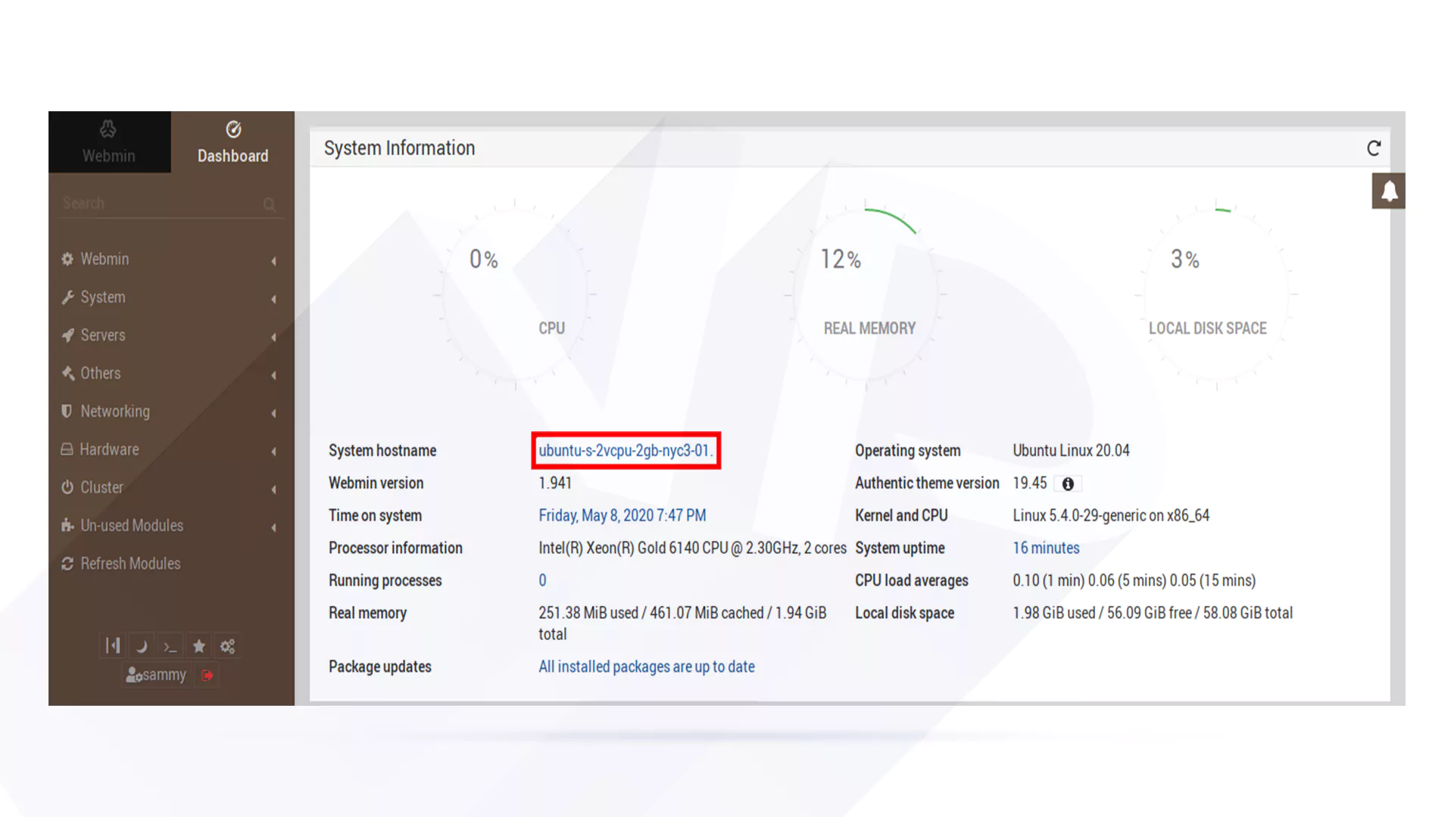The height and width of the screenshot is (817, 1454).
Task: Click the sidebar Search field
Action: [x=159, y=203]
